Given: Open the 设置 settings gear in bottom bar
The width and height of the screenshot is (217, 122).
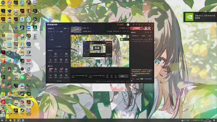Looking at the screenshot, I should pyautogui.click(x=116, y=76).
